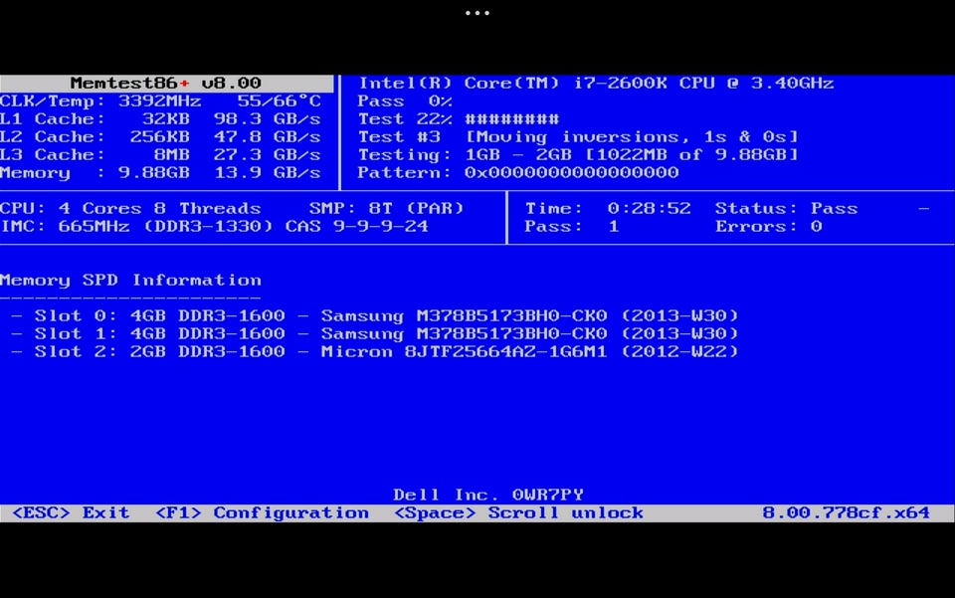Viewport: 955px width, 598px height.
Task: Select the L2 Cache 256KB row
Action: [160, 137]
